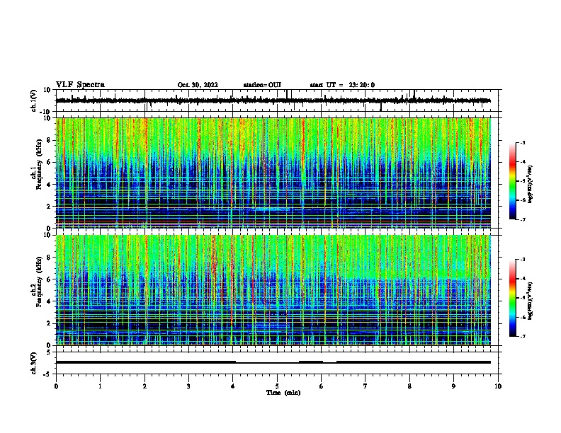Click the ch.3 black signal bar
Screen dimensions: 561x433
[273, 362]
